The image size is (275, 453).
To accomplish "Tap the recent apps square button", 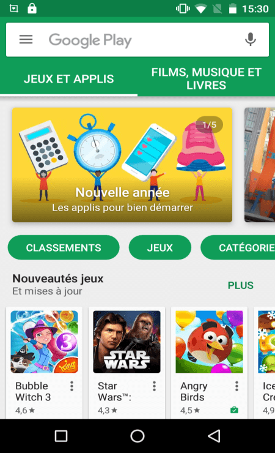I will coord(61,436).
